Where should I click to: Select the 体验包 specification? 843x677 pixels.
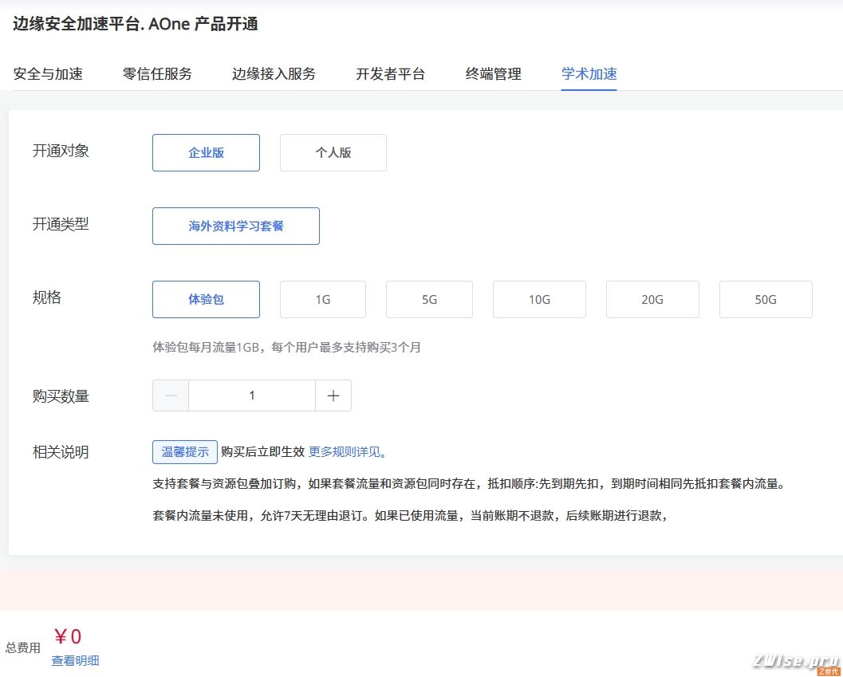206,300
